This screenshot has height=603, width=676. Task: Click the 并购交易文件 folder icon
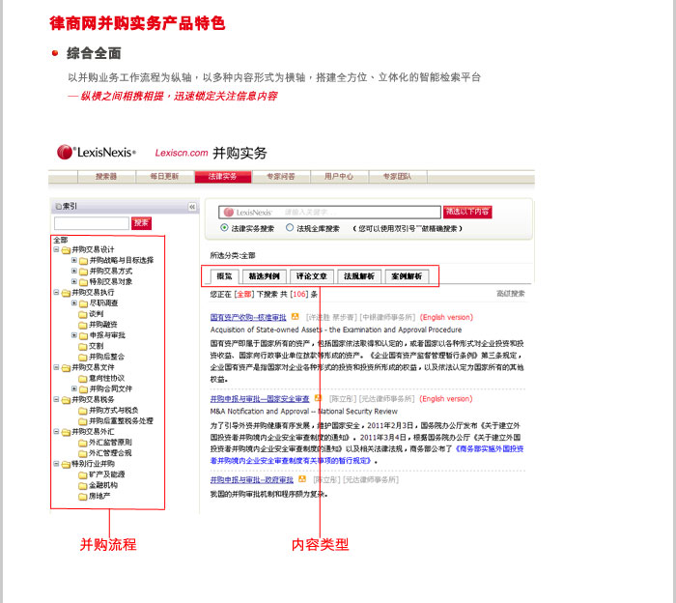[66, 367]
